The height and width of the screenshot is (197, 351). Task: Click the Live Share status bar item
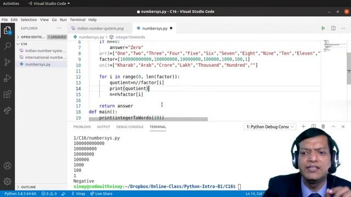101,194
